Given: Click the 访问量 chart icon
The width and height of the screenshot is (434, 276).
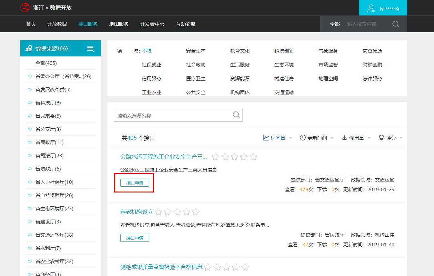Looking at the screenshot, I should pyautogui.click(x=266, y=138).
